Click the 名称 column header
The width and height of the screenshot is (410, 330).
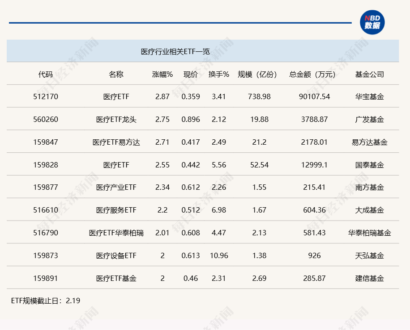click(x=116, y=74)
